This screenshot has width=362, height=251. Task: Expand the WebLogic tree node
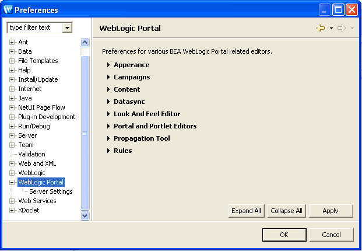coord(12,173)
